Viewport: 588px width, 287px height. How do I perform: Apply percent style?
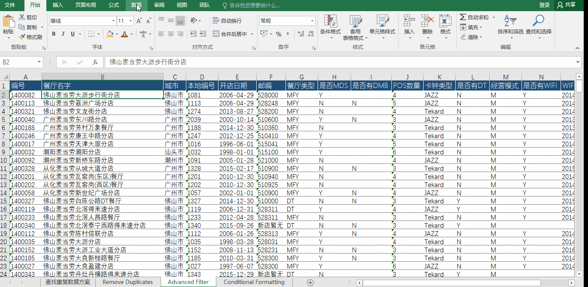(x=279, y=34)
